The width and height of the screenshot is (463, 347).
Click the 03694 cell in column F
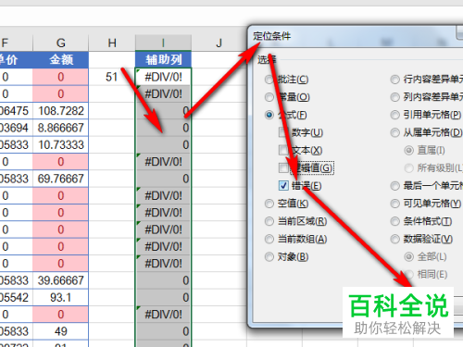pyautogui.click(x=16, y=128)
